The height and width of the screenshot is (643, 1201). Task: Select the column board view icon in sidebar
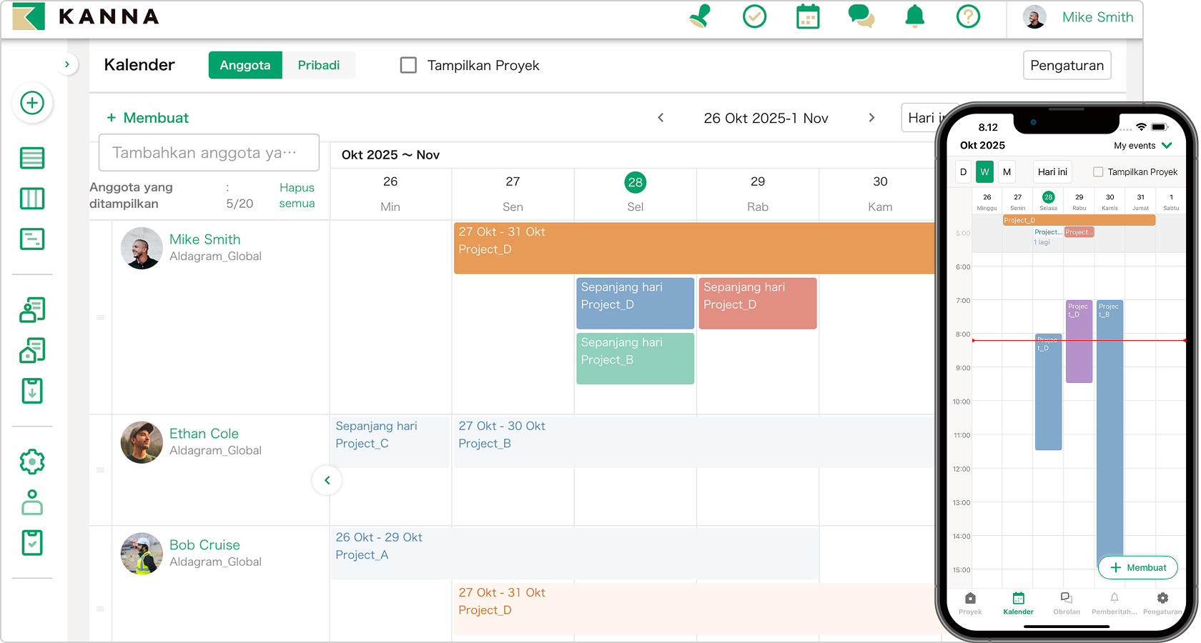tap(31, 199)
